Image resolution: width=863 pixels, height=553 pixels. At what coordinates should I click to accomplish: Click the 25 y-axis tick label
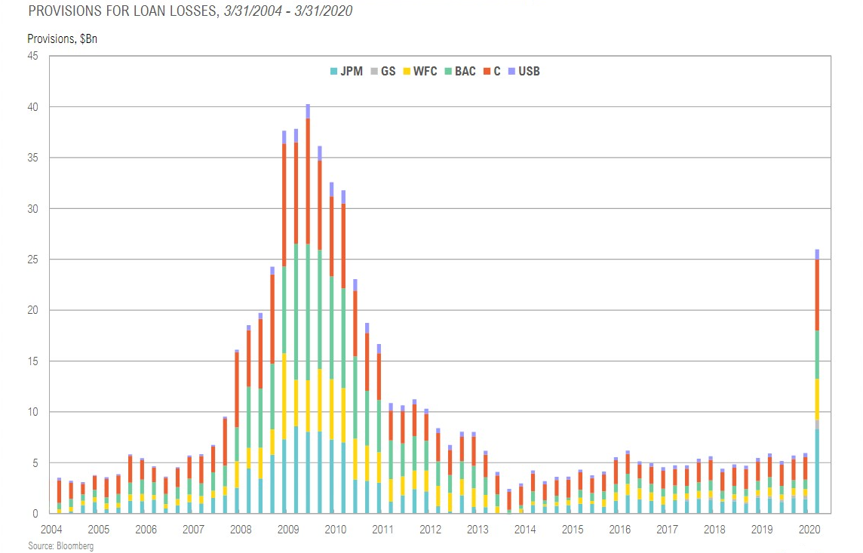[34, 260]
